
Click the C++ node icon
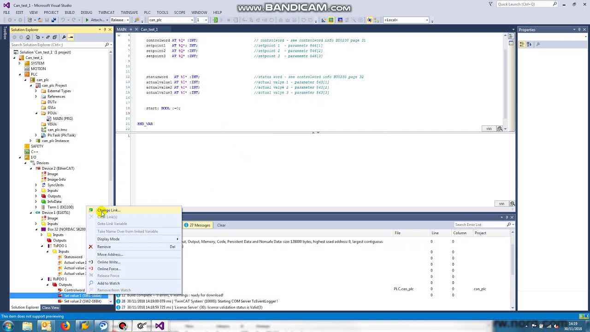(27, 152)
